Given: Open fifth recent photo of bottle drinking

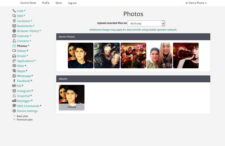Looking at the screenshot, I should pos(186,55).
